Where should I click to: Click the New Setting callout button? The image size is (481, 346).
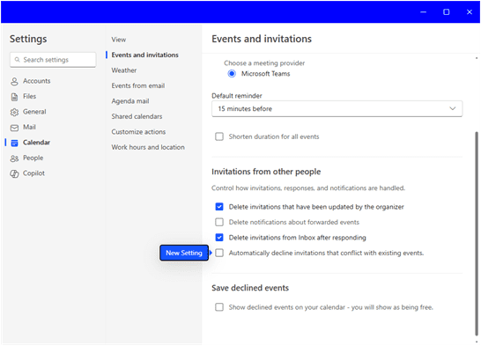point(184,253)
